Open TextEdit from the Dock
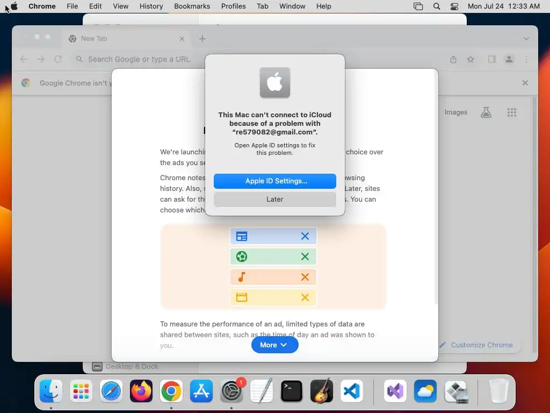Screen dimensions: 550x413 [262, 390]
